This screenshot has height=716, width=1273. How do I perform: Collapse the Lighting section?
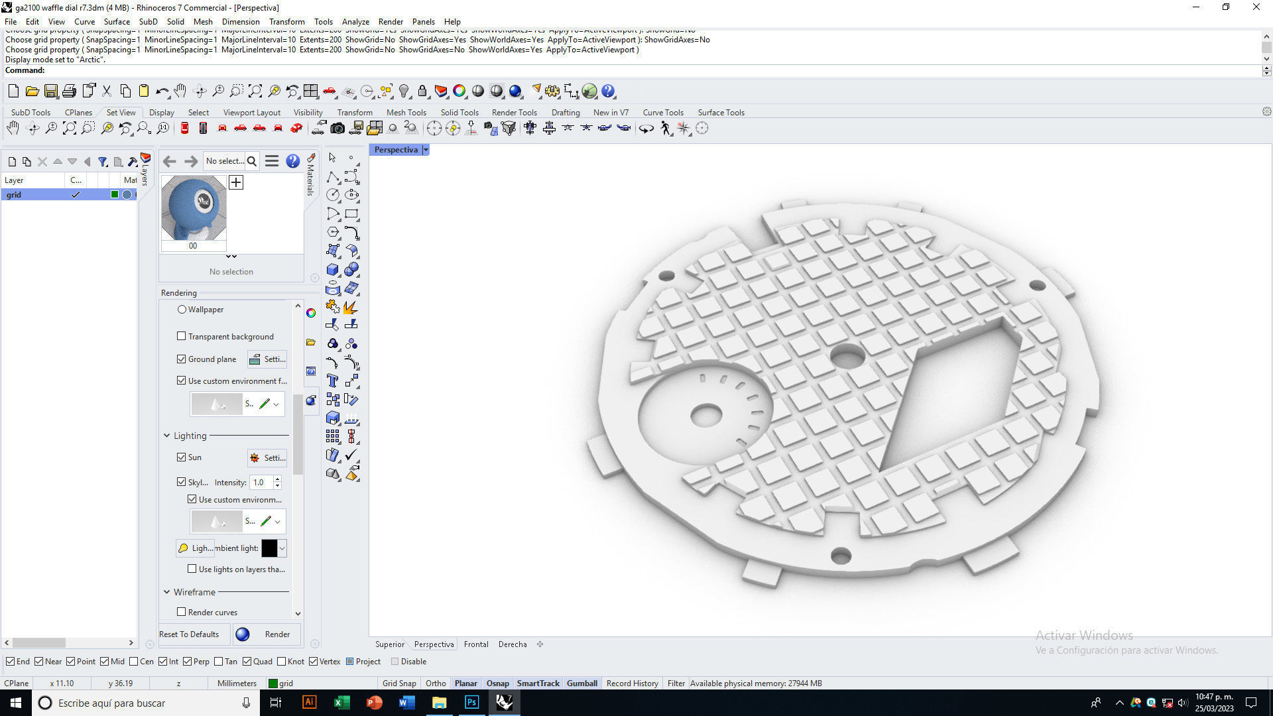coord(166,436)
